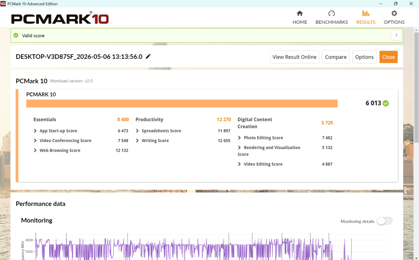Click the Essentials score 8 400

(x=123, y=120)
